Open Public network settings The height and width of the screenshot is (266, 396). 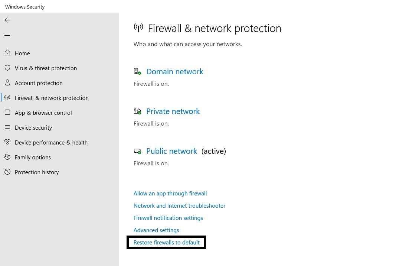(x=171, y=151)
